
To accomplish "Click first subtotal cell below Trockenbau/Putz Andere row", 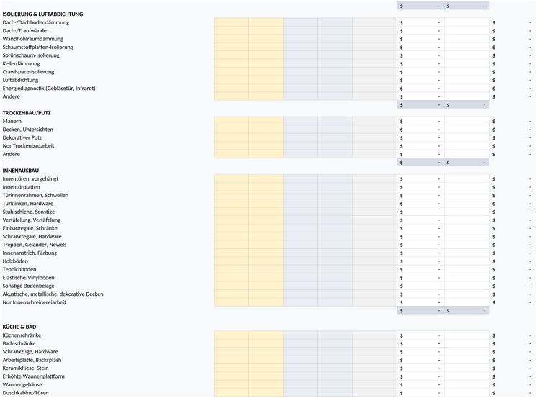I will point(420,163).
